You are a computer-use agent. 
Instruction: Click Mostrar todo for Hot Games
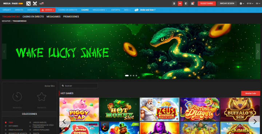coord(250,93)
